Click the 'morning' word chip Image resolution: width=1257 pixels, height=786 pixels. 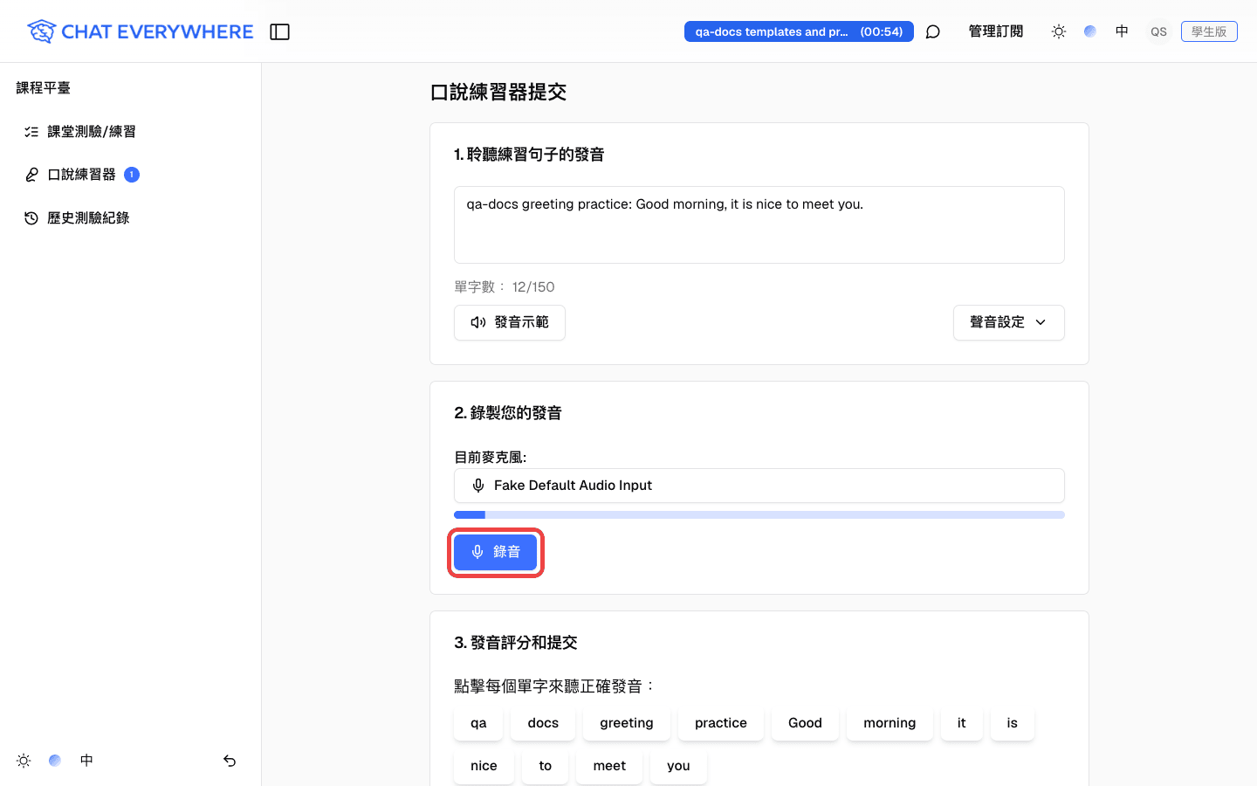(x=890, y=723)
